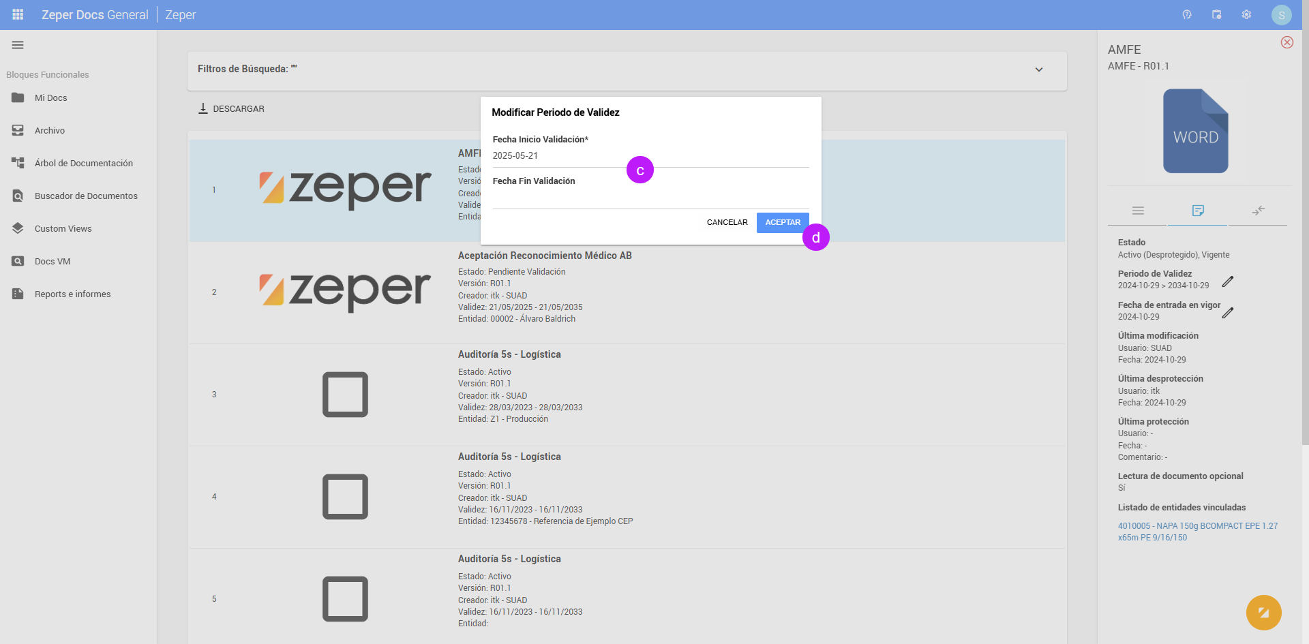
Task: Open Árbol de Documentación in sidebar
Action: point(78,164)
